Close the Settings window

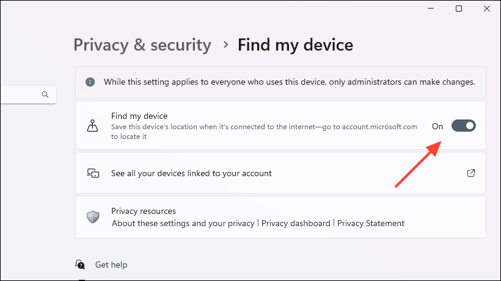click(x=487, y=9)
